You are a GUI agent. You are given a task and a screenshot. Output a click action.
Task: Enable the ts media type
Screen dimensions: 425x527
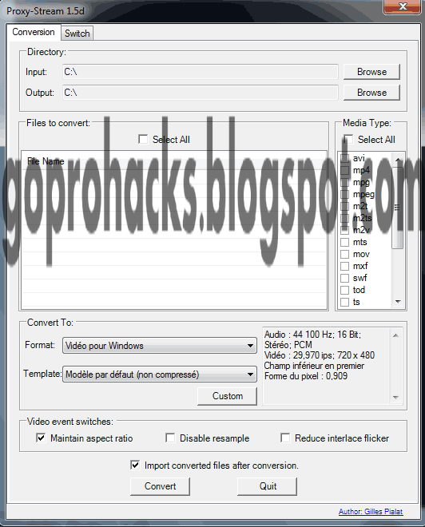(x=344, y=302)
